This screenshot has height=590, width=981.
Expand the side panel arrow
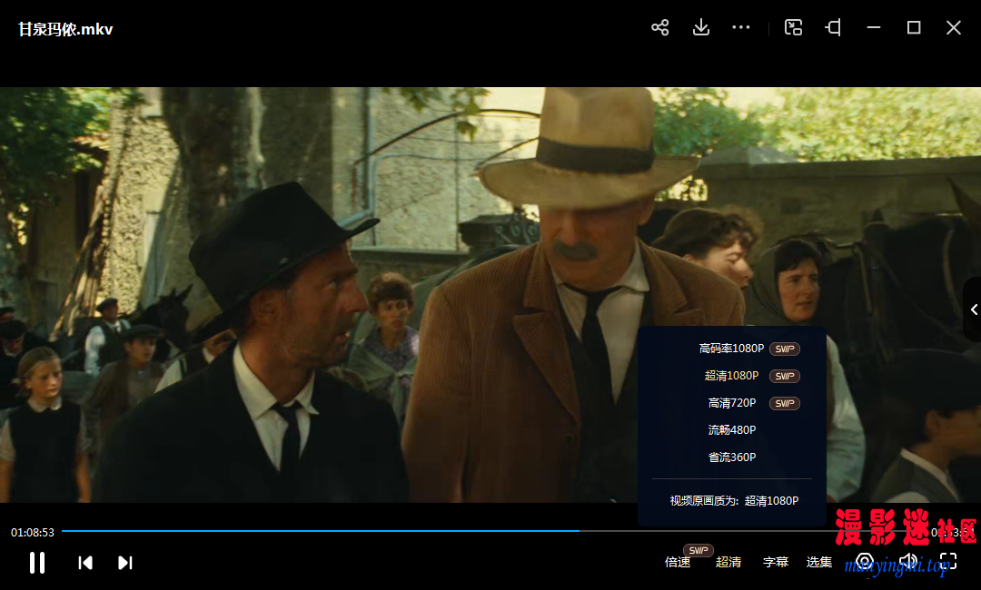click(x=973, y=310)
